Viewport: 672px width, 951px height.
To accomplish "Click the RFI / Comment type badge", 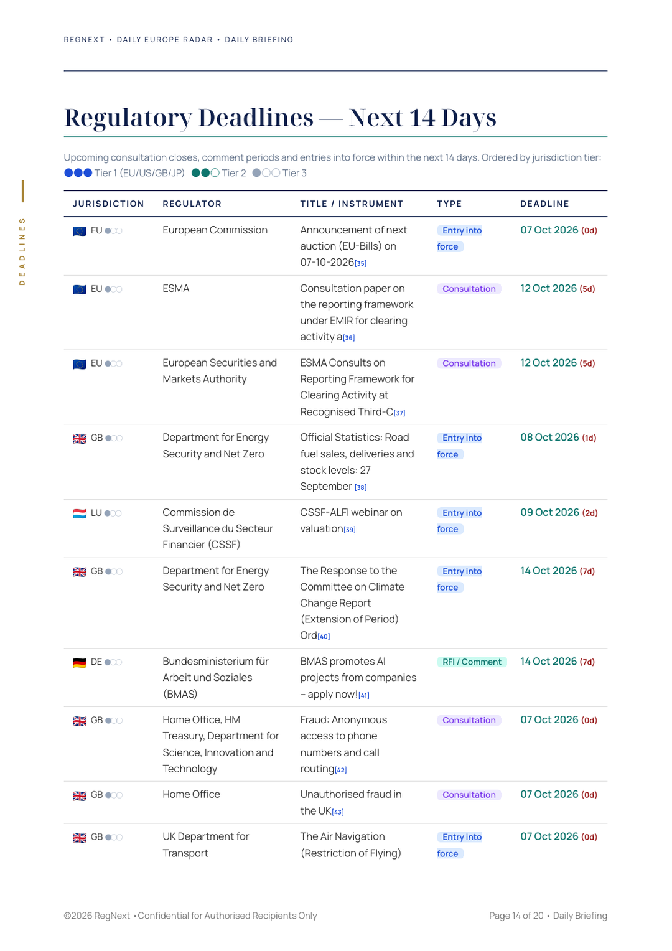I will click(x=472, y=662).
